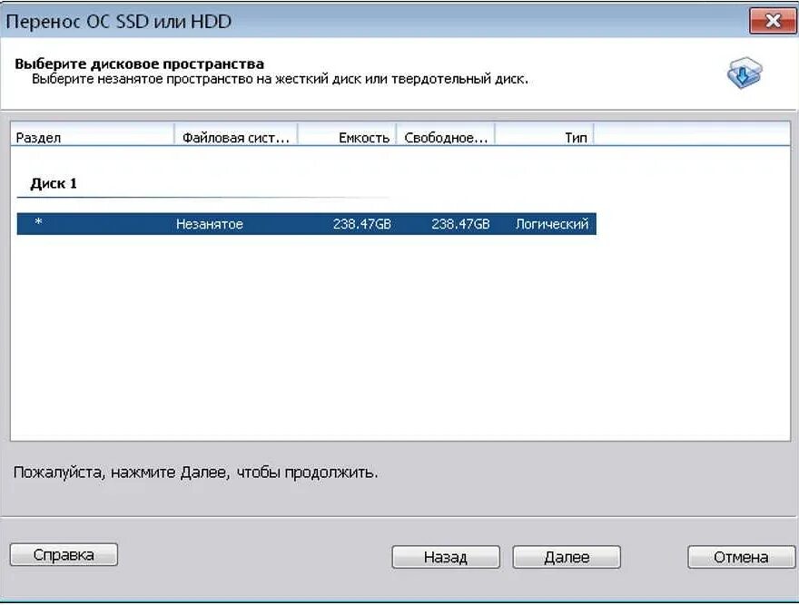799x605 pixels.
Task: Click the free space 238.47GB value
Action: (460, 224)
